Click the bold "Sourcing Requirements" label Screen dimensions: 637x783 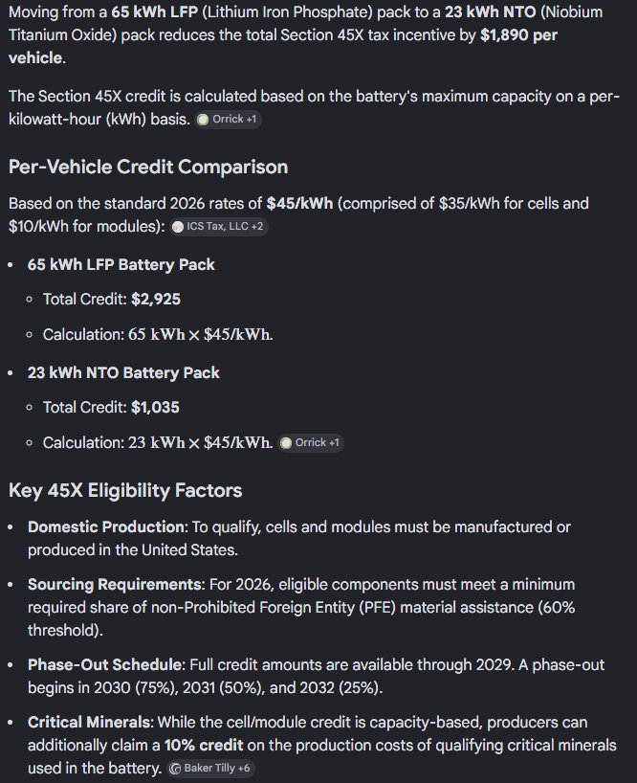pos(114,584)
